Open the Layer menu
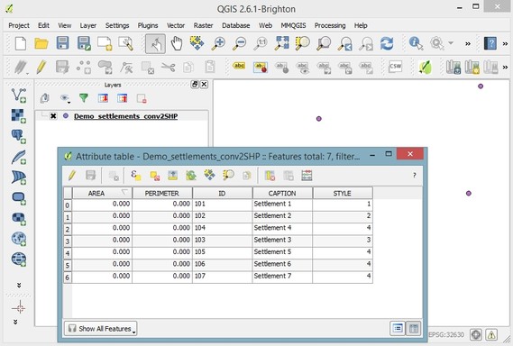513x346 pixels. pos(88,25)
